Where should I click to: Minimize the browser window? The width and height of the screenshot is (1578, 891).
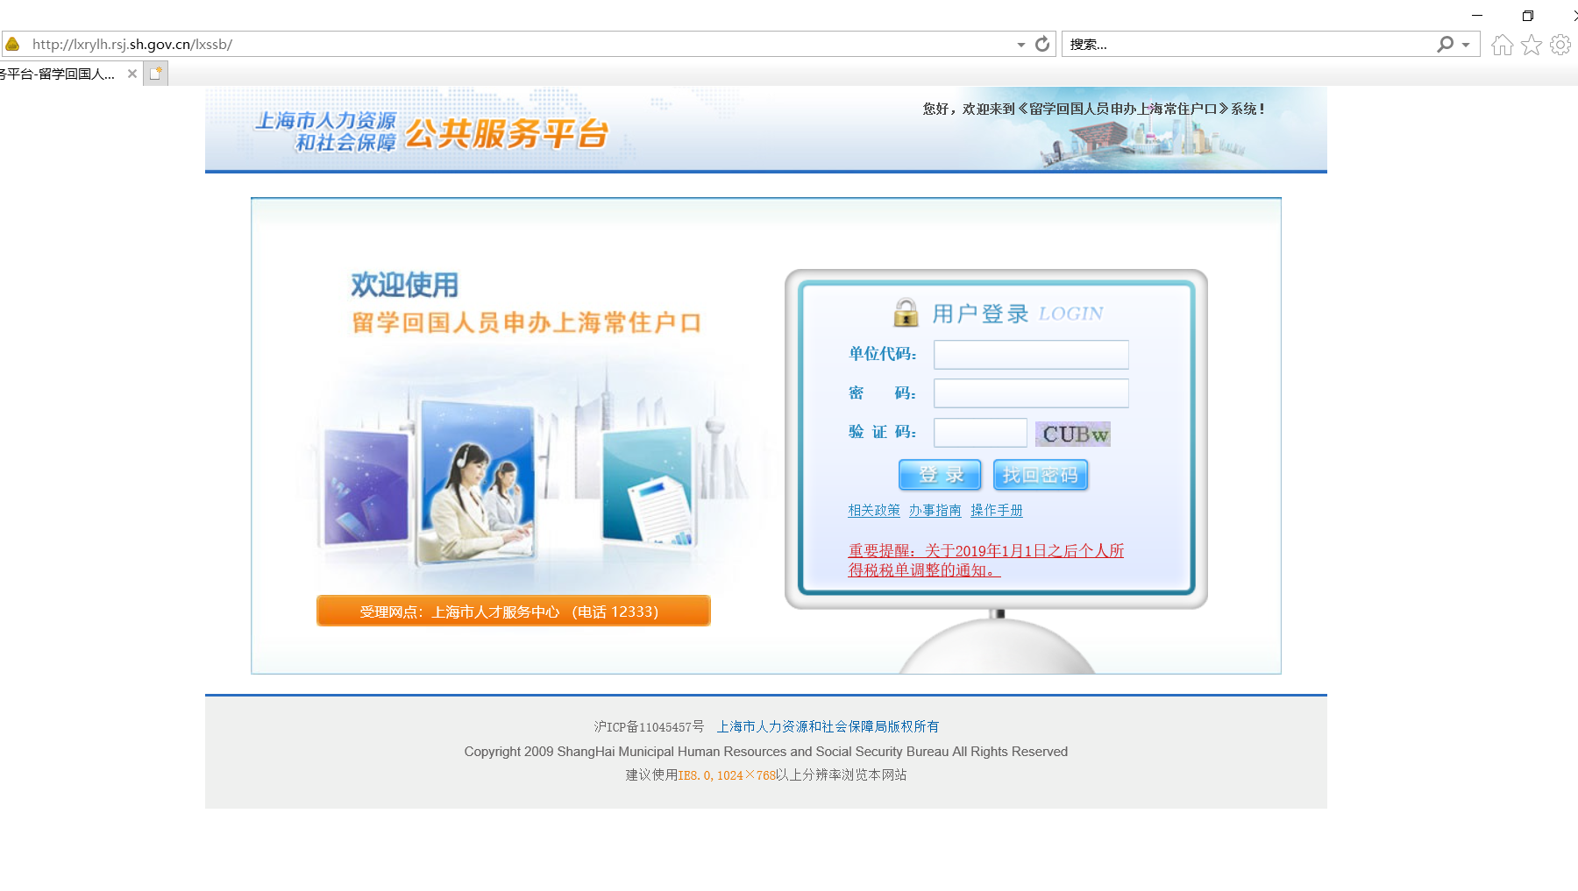pyautogui.click(x=1477, y=15)
